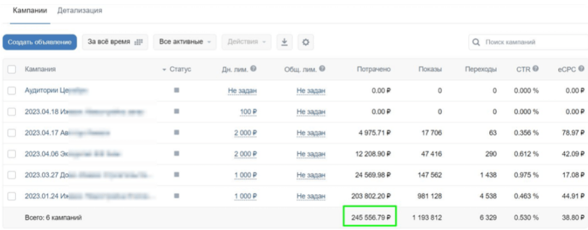This screenshot has width=588, height=230.
Task: Set total limit Не задан for 2023.01.24 campaign
Action: click(311, 196)
